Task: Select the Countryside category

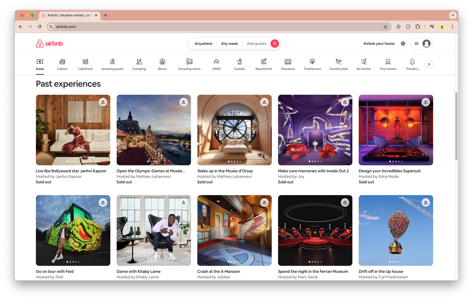Action: [339, 65]
